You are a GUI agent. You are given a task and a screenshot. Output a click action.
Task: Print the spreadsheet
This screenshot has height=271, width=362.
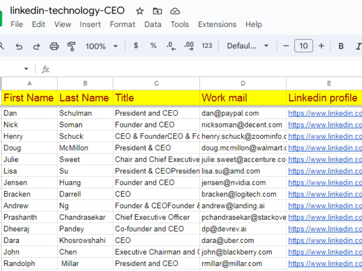coord(54,46)
